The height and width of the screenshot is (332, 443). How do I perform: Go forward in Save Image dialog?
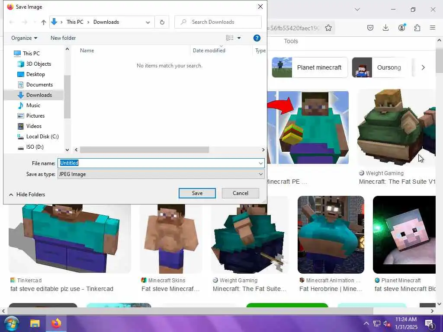pyautogui.click(x=25, y=22)
